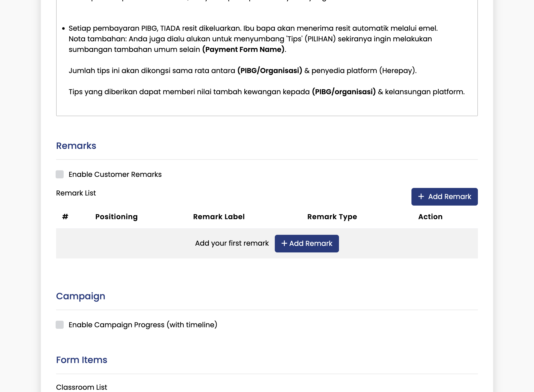Screen dimensions: 534x392
Task: Click the Campaign section heading
Action: tap(81, 296)
